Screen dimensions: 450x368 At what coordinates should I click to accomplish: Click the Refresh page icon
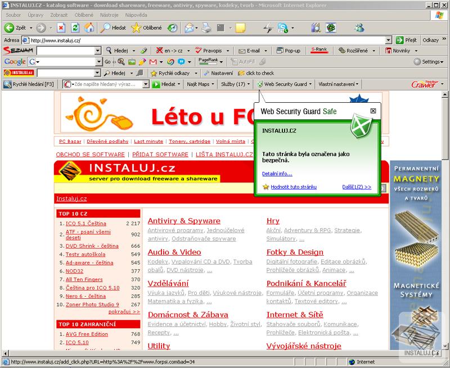(75, 28)
